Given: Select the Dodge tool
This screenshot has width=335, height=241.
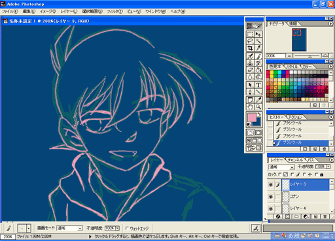Looking at the screenshot, I should pos(258,76).
